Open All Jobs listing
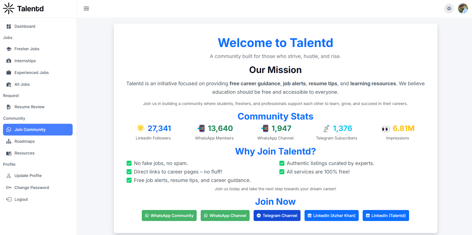 (x=38, y=84)
